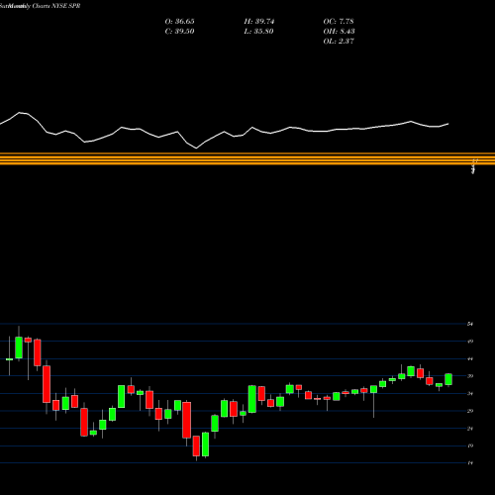
Task: Click the OH: 8.43 reading
Action: [x=339, y=32]
